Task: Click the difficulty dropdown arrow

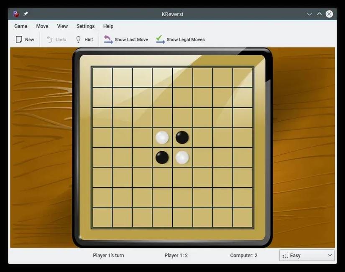Action: (x=330, y=254)
